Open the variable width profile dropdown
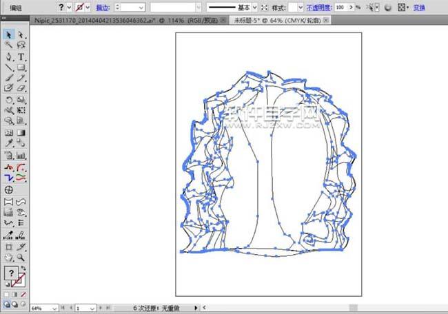This screenshot has width=448, height=314. click(x=198, y=8)
